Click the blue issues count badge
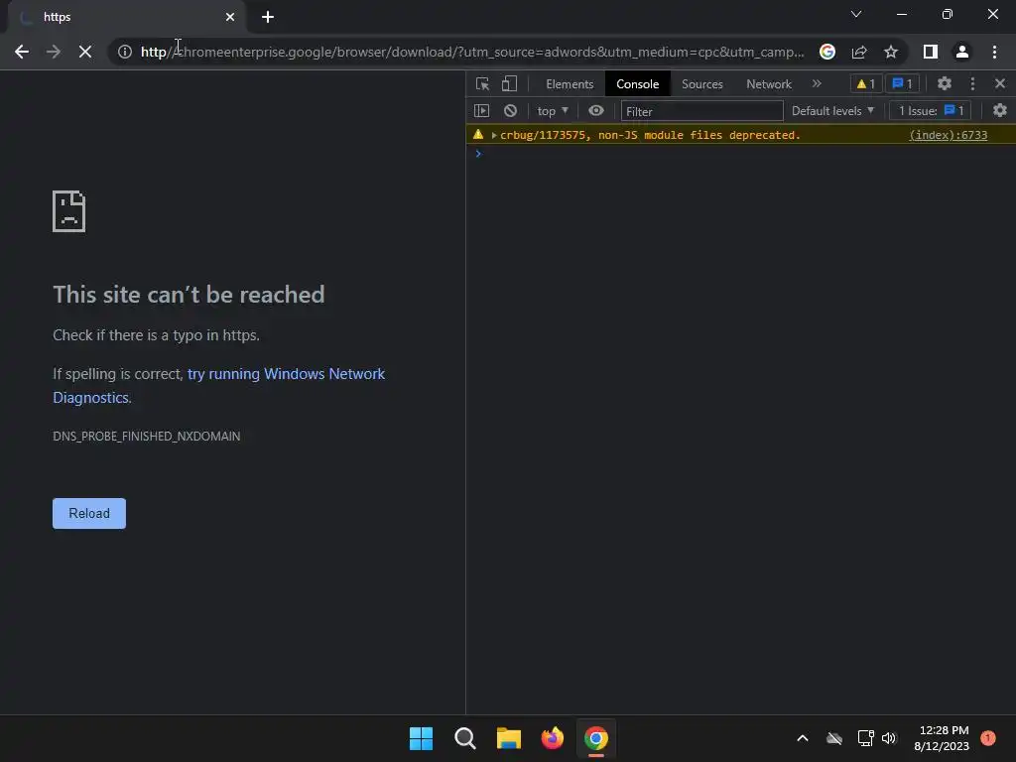Screen dimensions: 1016x762 [x=902, y=83]
